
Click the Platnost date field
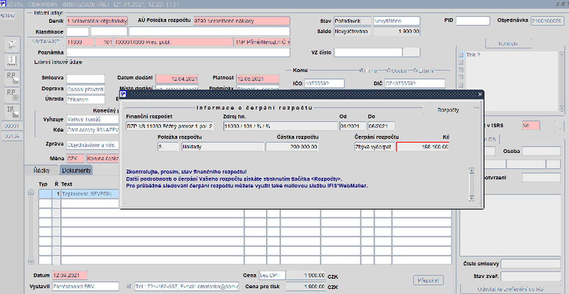pos(258,79)
